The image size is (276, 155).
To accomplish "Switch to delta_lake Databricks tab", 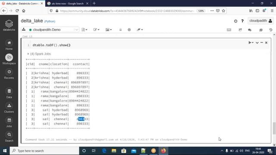I will (x=22, y=3).
